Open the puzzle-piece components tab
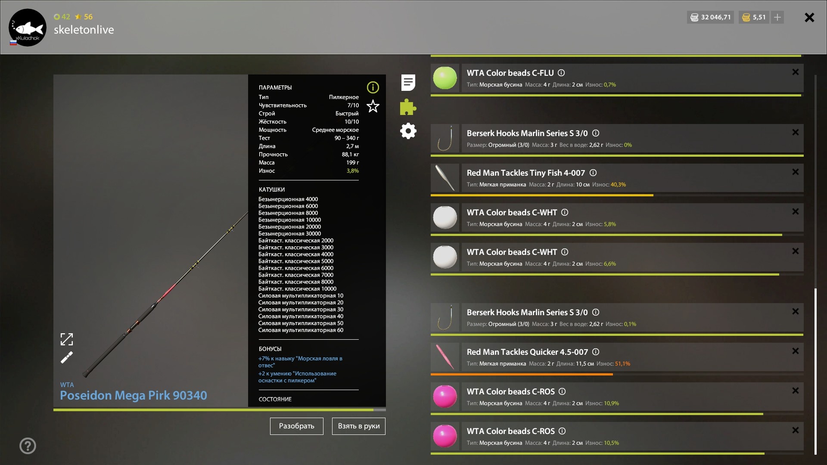The height and width of the screenshot is (465, 827). tap(408, 107)
